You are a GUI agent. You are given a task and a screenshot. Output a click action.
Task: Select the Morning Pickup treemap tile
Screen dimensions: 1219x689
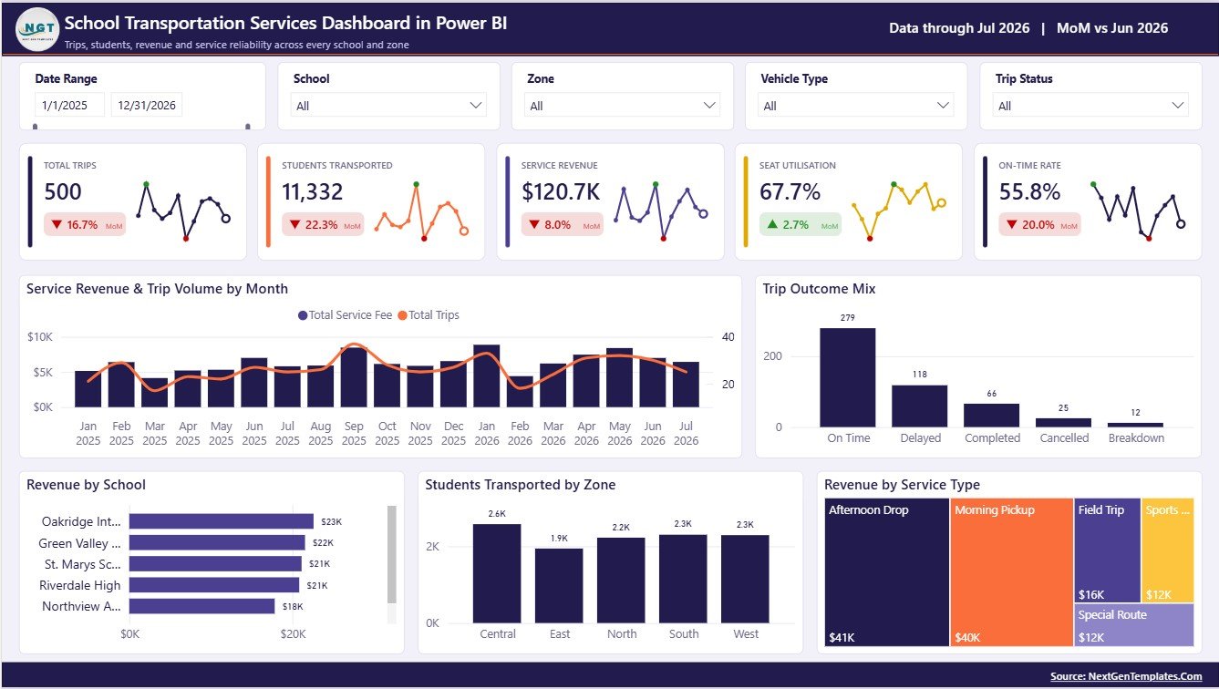[x=1012, y=572]
